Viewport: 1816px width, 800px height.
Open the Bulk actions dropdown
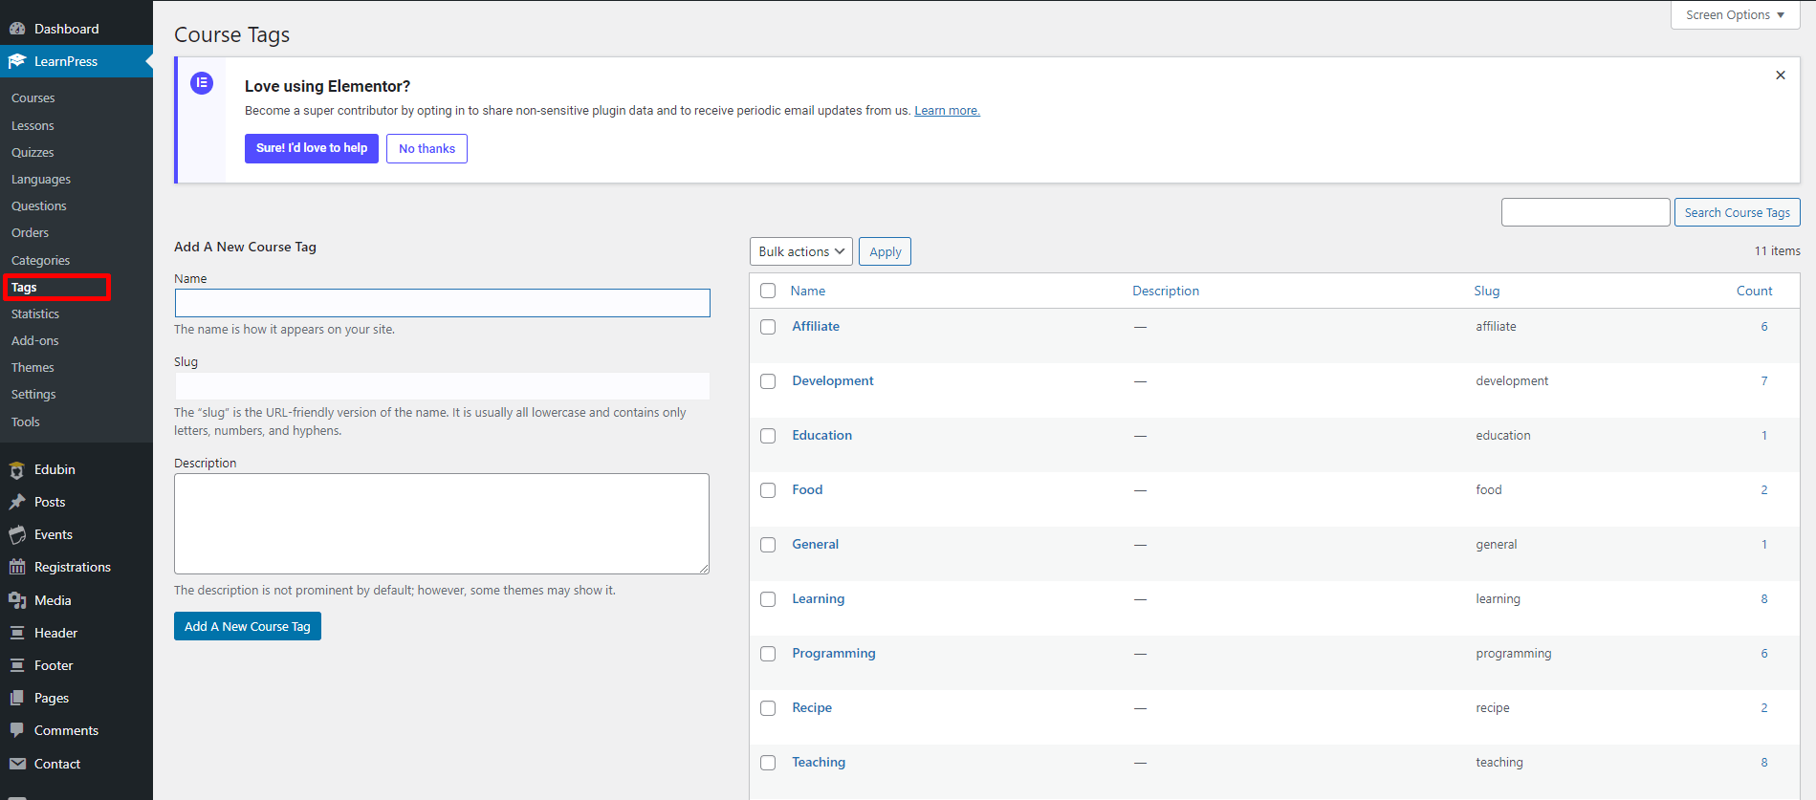pos(800,251)
